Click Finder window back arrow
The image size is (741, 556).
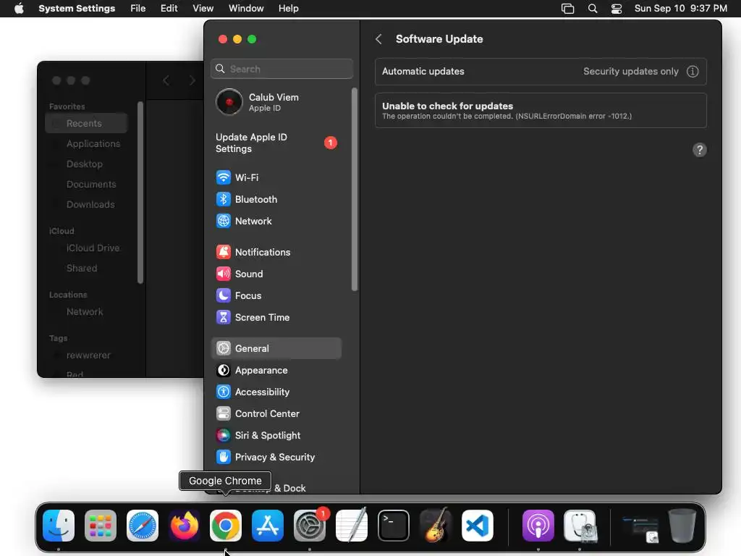(x=166, y=80)
